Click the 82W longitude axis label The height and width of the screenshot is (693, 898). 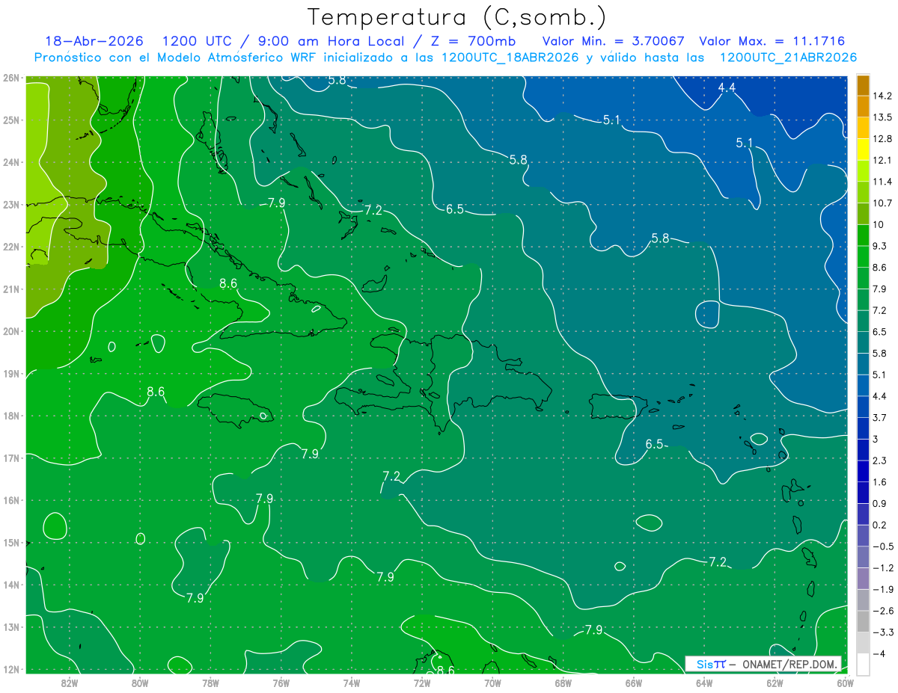pos(69,683)
